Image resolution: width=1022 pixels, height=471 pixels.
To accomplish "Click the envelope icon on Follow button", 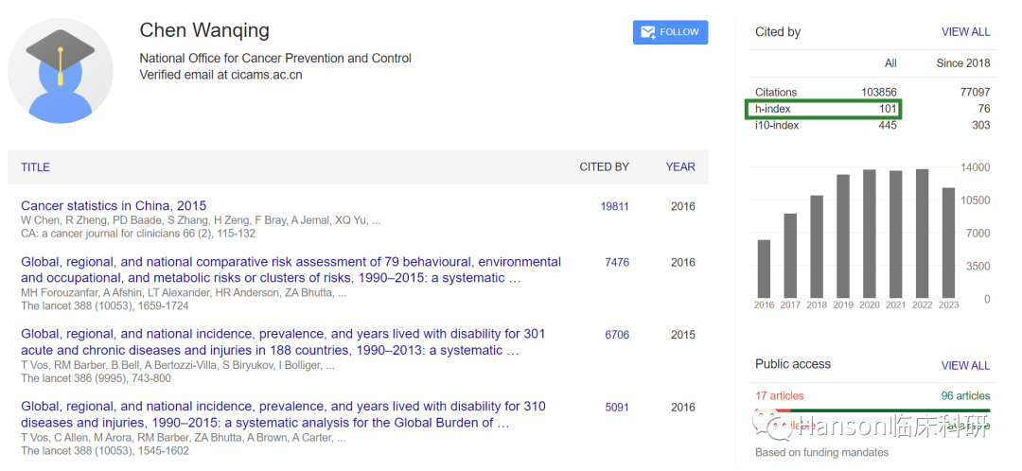I will (x=648, y=32).
